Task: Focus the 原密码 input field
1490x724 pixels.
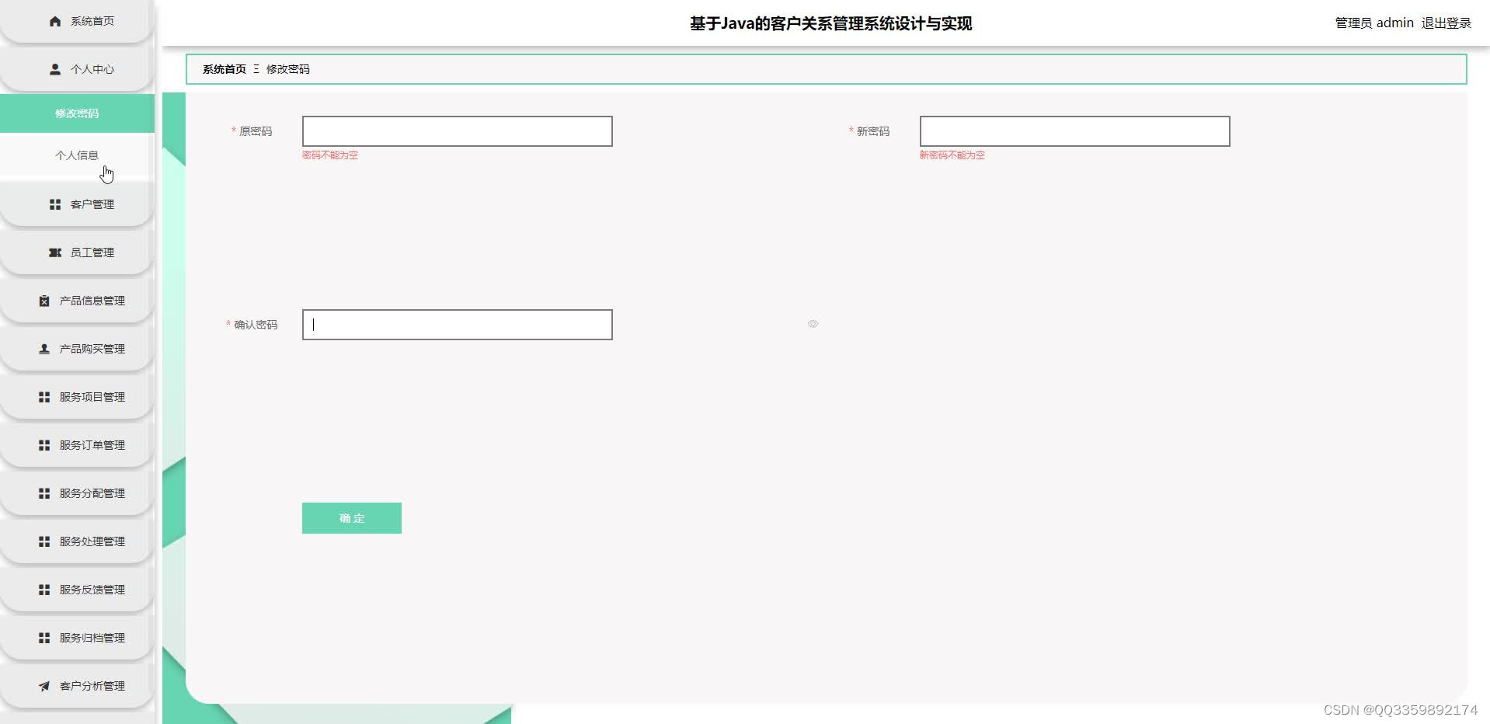Action: [458, 131]
